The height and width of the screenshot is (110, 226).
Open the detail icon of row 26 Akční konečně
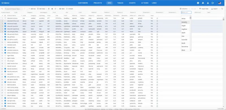157,85
